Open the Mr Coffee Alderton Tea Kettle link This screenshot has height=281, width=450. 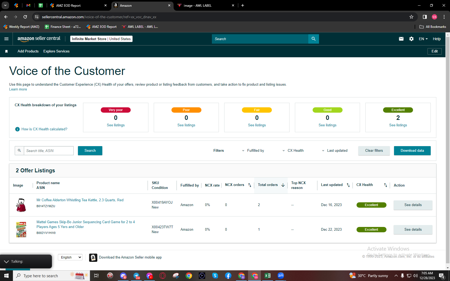click(80, 200)
